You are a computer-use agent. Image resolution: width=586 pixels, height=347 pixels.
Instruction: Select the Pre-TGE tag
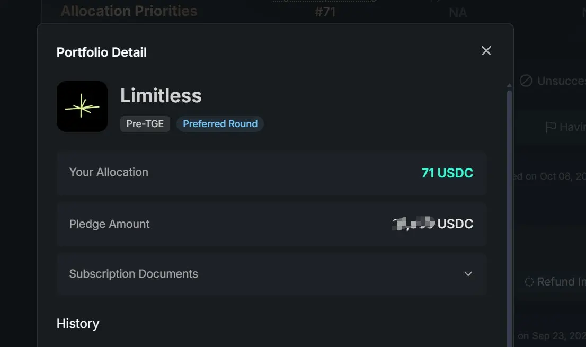tap(145, 124)
